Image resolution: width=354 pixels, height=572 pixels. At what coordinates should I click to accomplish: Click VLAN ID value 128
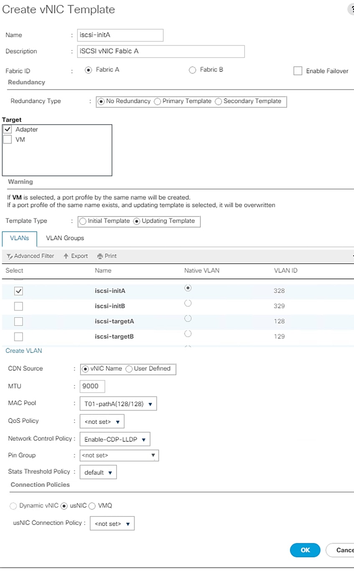pyautogui.click(x=279, y=321)
